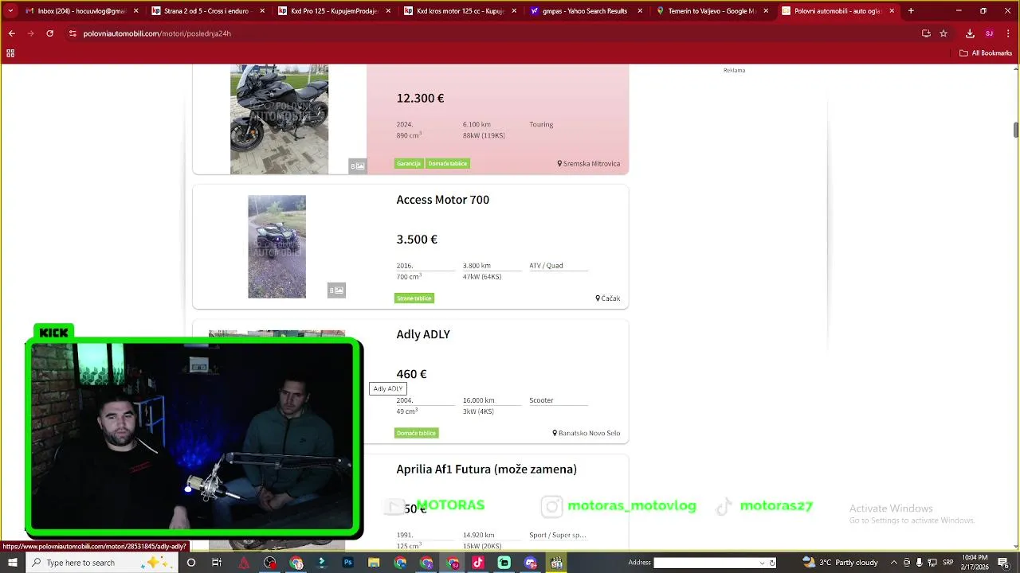Open Photoshop from the taskbar

[347, 563]
